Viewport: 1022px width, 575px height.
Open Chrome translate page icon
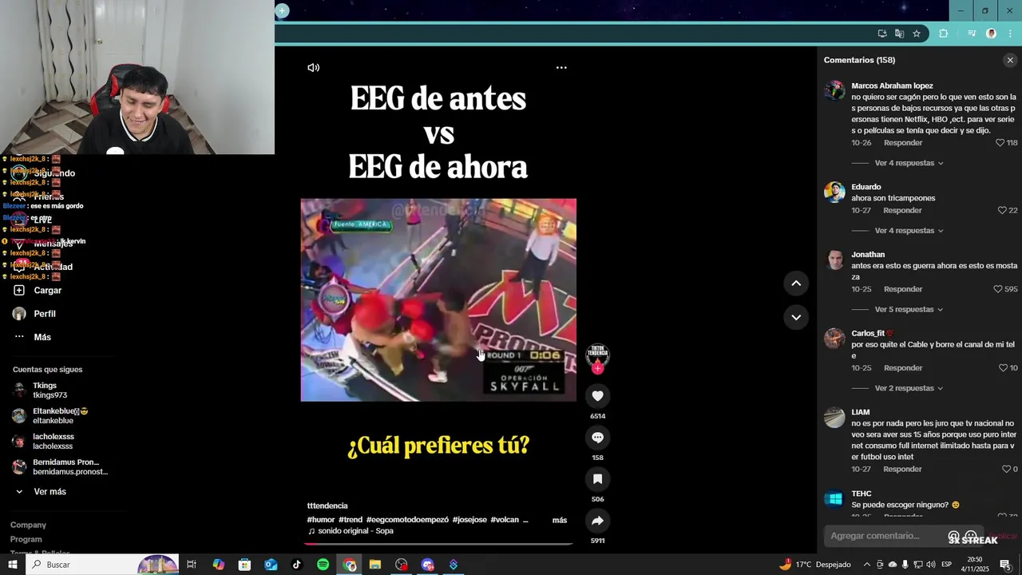(x=899, y=34)
